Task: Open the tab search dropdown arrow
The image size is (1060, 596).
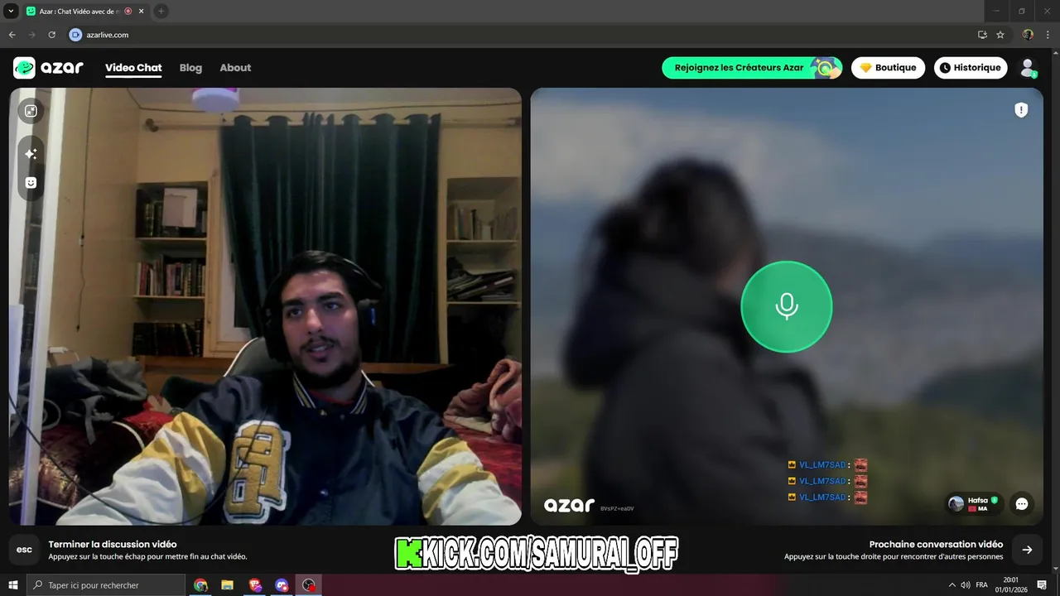Action: point(11,12)
